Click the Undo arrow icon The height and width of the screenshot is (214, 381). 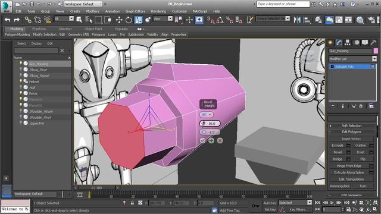pos(7,20)
